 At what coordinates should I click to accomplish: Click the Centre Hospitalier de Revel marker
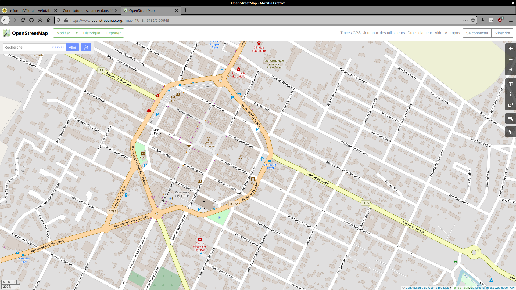(x=200, y=240)
